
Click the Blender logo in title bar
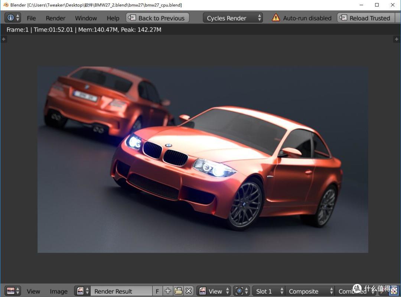pos(6,5)
